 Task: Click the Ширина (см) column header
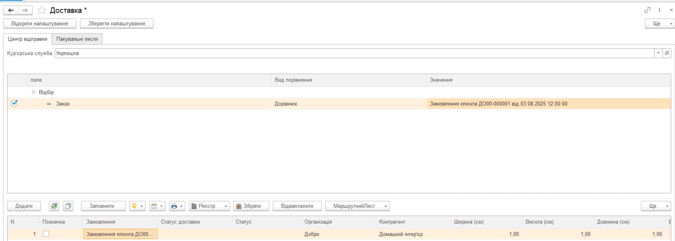487,222
